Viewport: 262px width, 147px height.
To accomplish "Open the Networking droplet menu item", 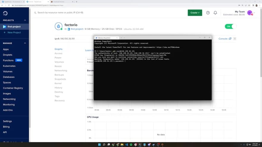I will (61, 71).
